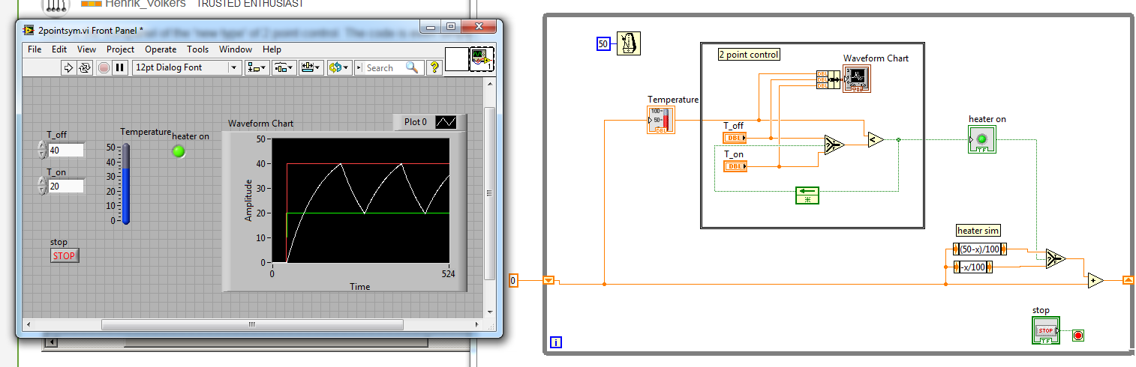
Task: Click the yellow question mark context help button
Action: click(434, 67)
